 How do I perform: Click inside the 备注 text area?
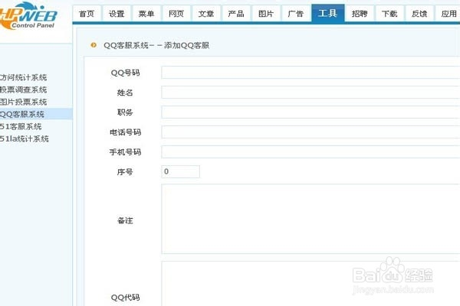click(310, 219)
